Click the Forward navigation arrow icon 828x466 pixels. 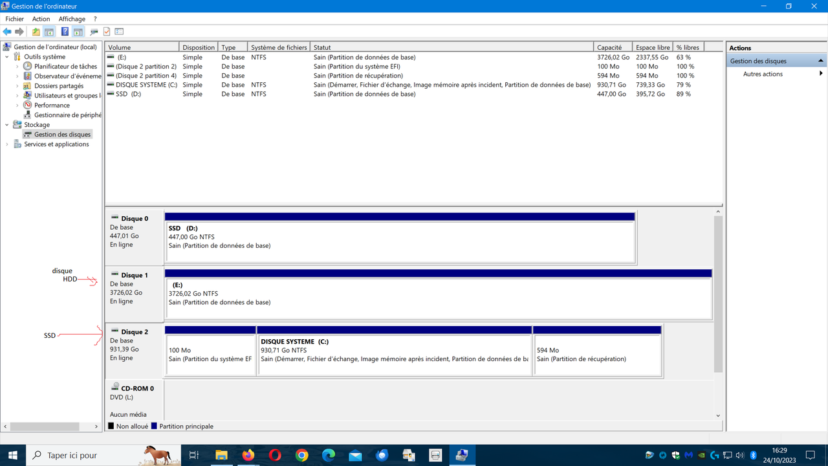tap(18, 31)
